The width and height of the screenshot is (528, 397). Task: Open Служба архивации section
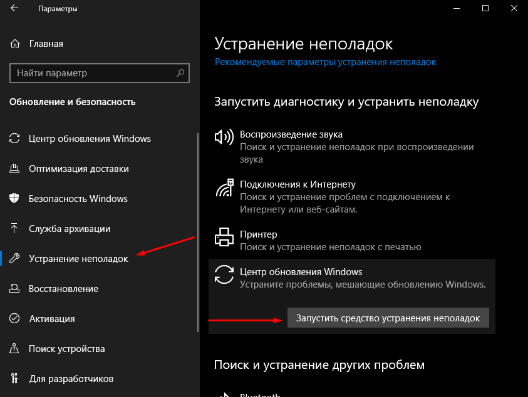point(70,229)
